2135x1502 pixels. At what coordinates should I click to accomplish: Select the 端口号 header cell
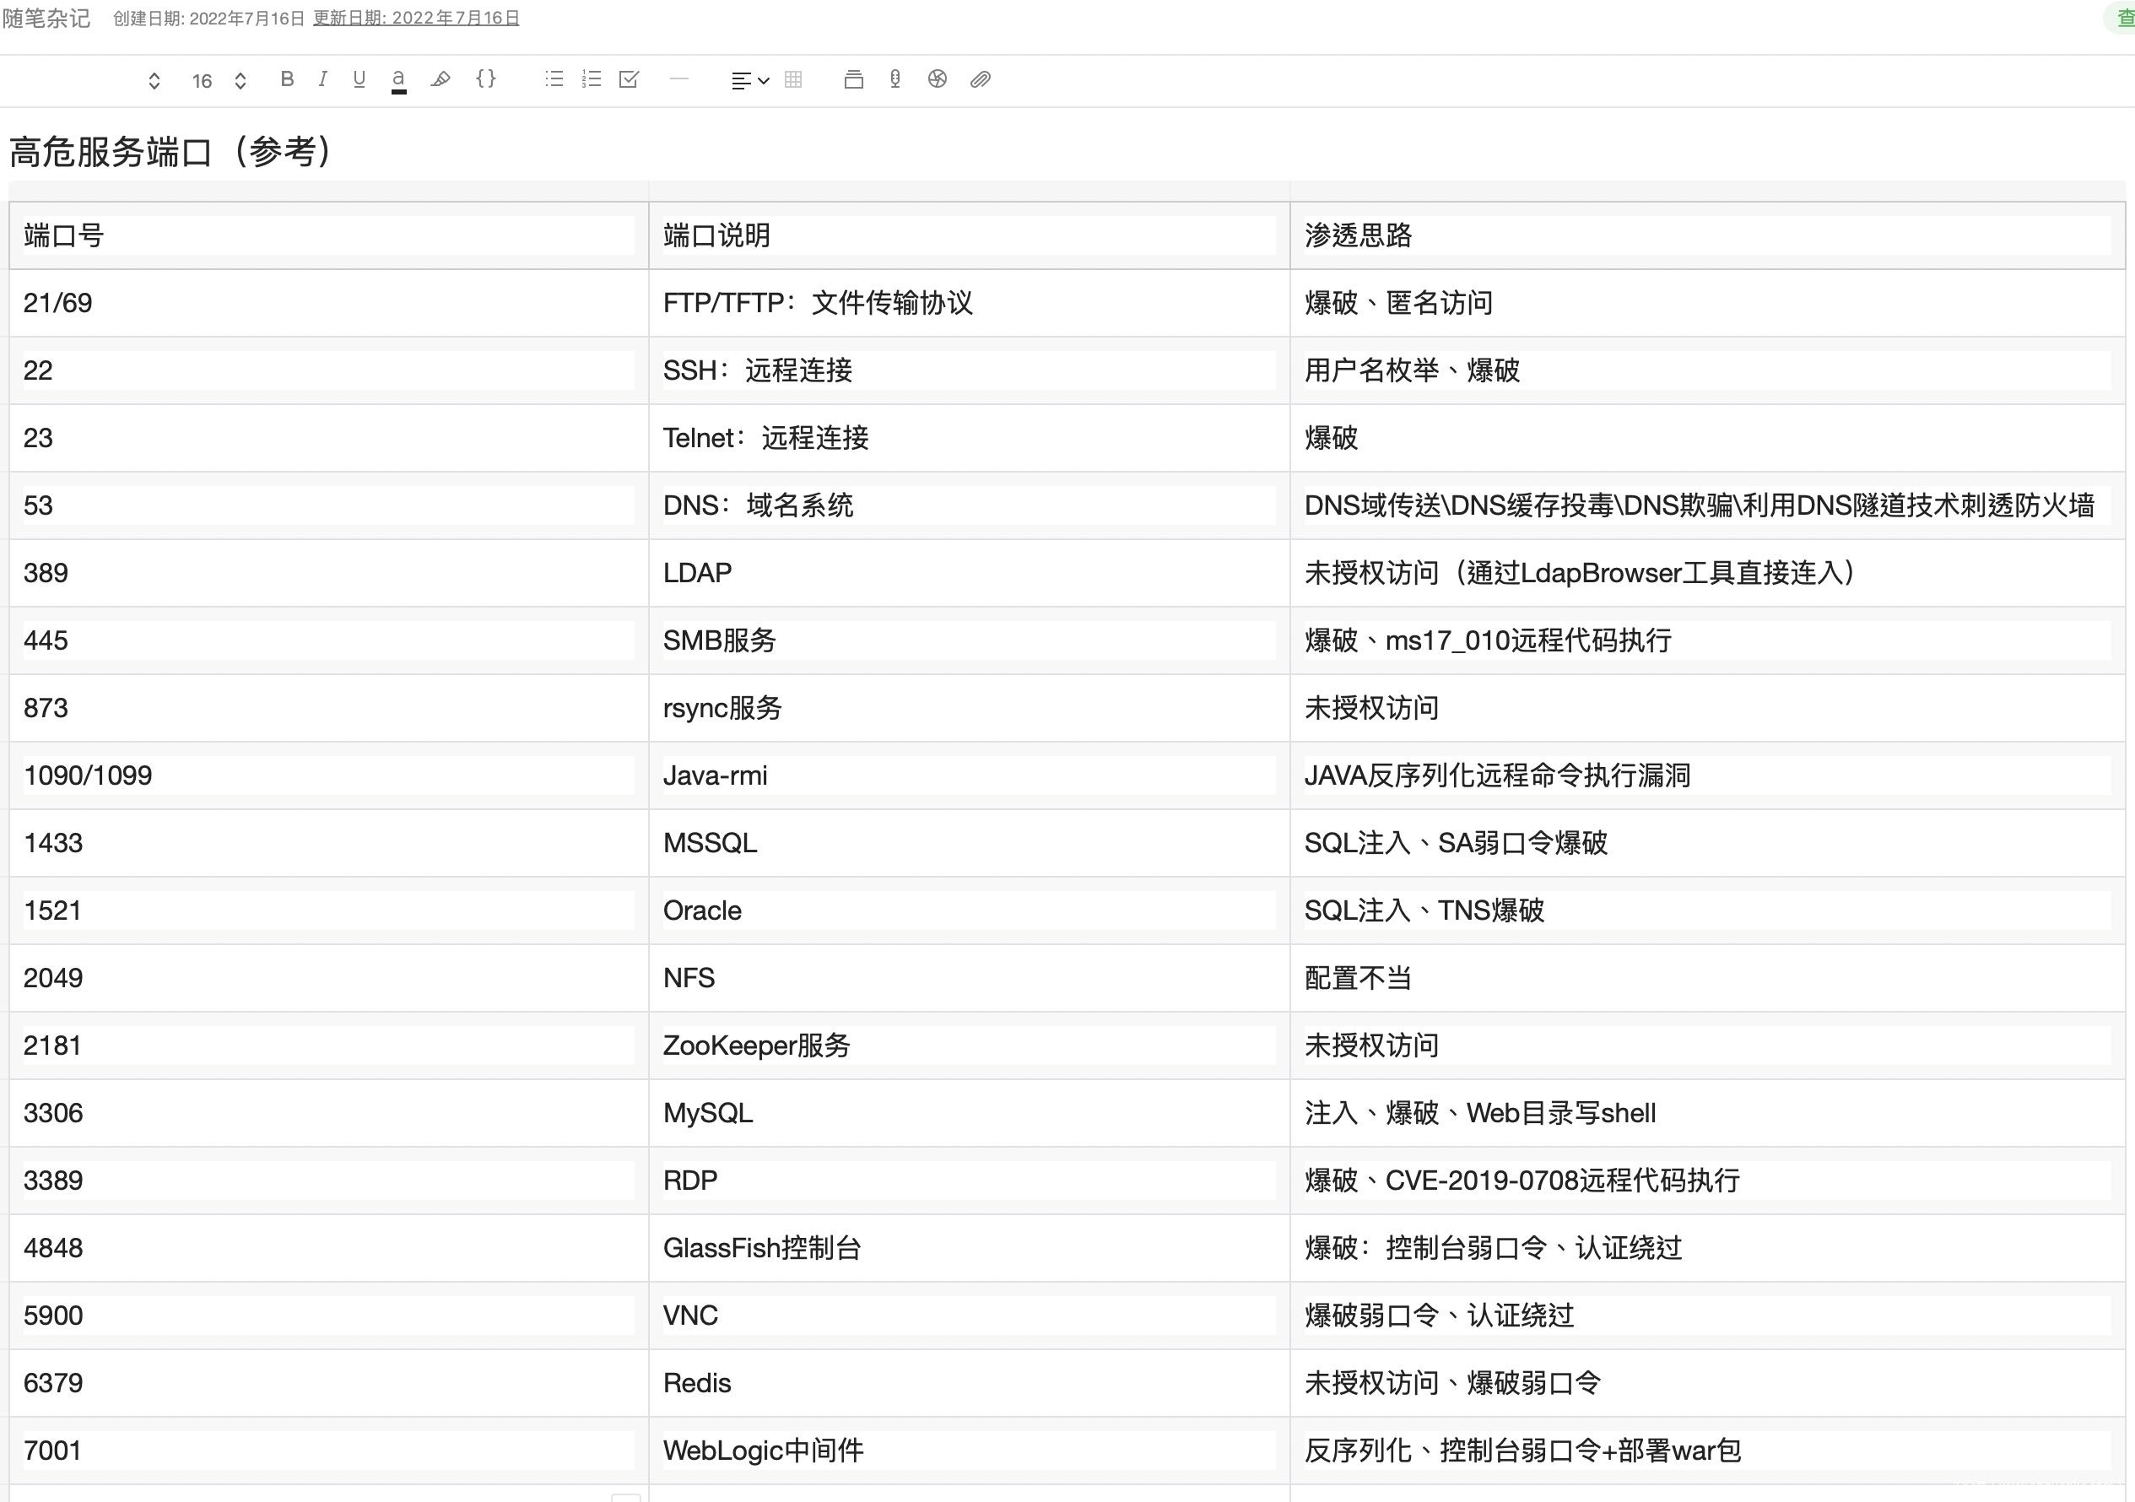pos(329,235)
